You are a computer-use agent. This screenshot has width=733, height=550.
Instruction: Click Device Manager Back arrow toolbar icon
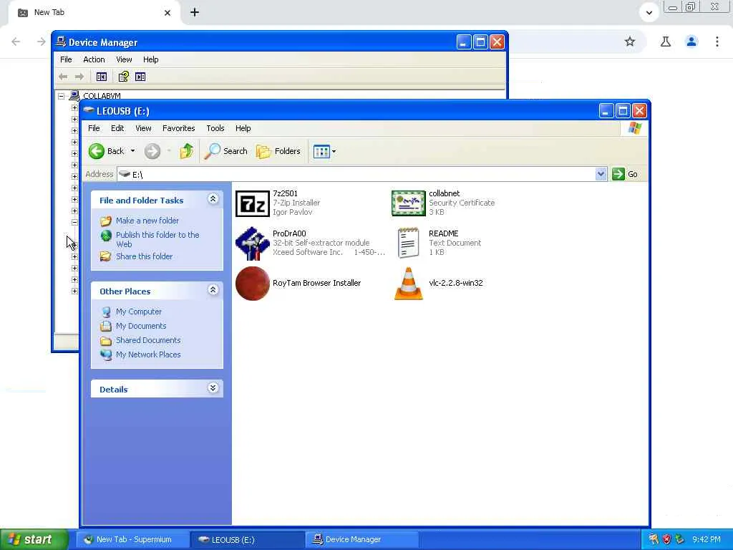tap(63, 77)
